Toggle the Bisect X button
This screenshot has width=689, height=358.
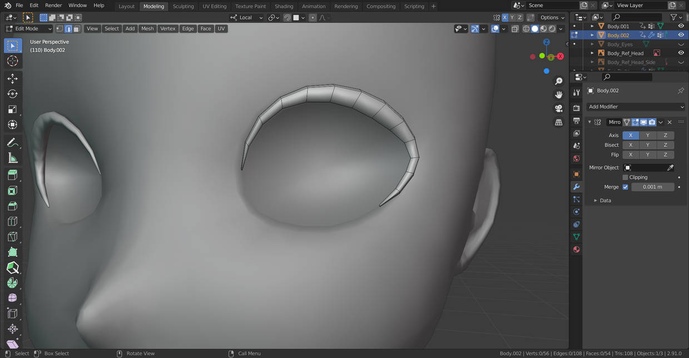tap(631, 145)
